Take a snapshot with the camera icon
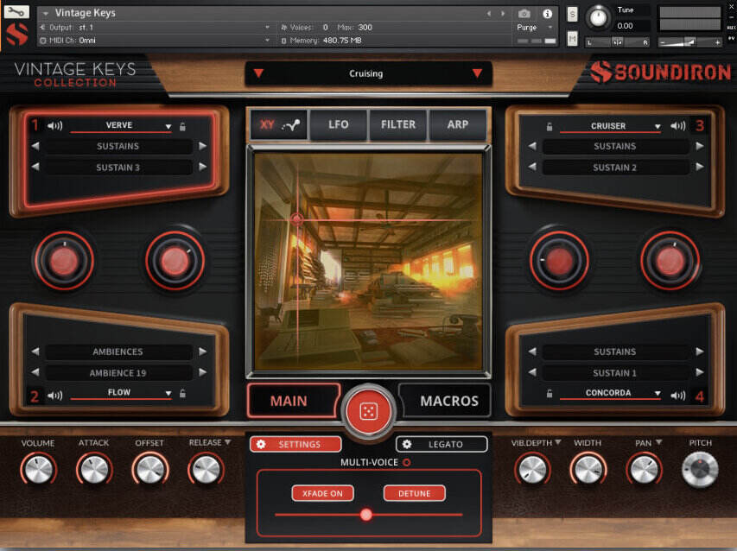The height and width of the screenshot is (551, 737). point(525,12)
